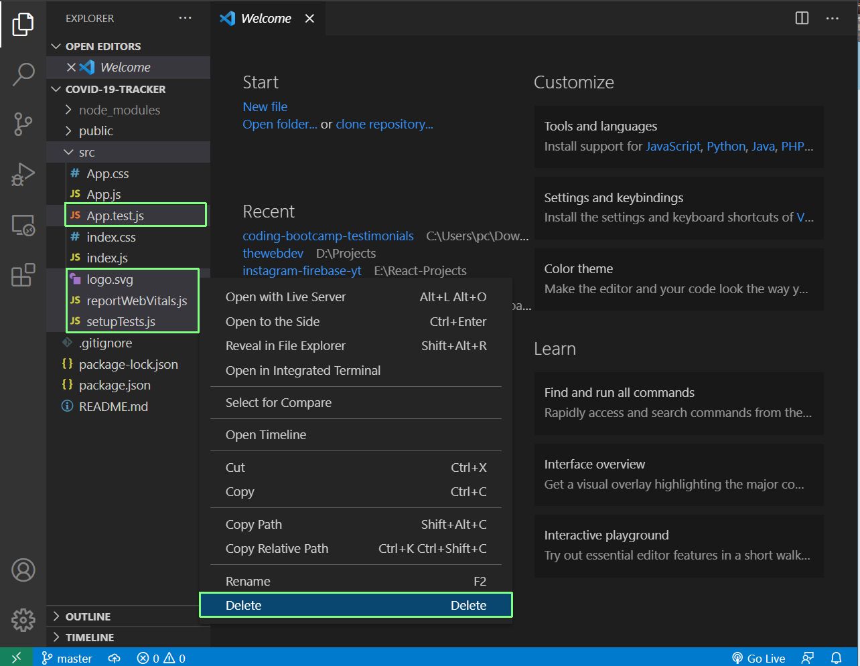Click the JavaScript language support link
Screen dimensions: 860x666
(673, 146)
